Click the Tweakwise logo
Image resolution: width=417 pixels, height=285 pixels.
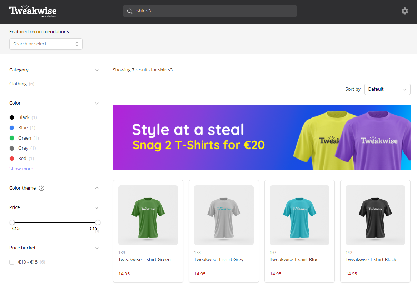33,11
